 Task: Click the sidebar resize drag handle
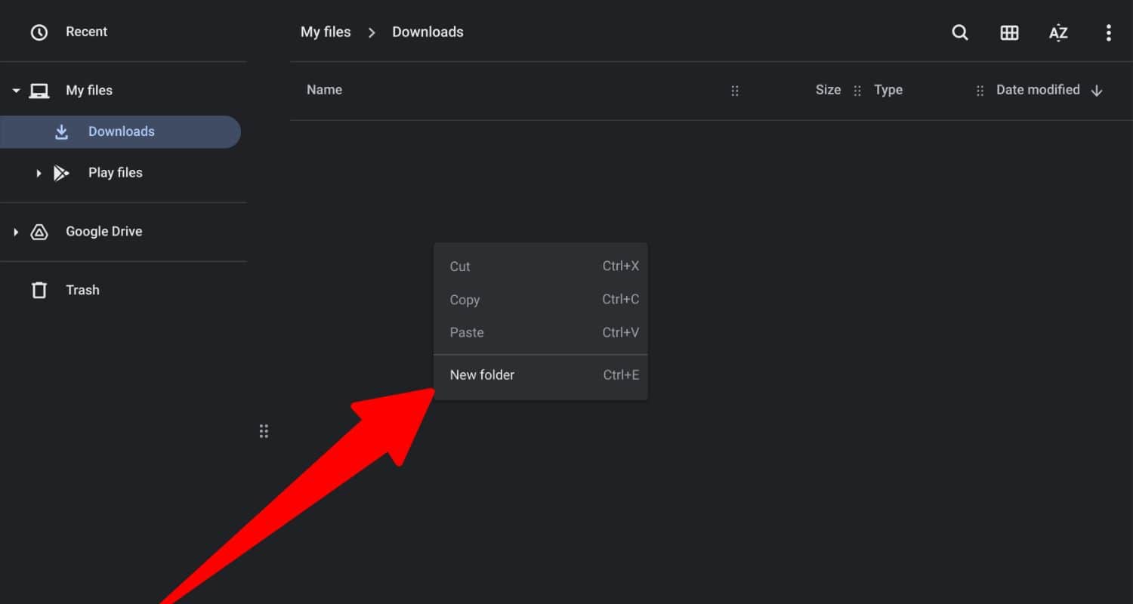[264, 431]
